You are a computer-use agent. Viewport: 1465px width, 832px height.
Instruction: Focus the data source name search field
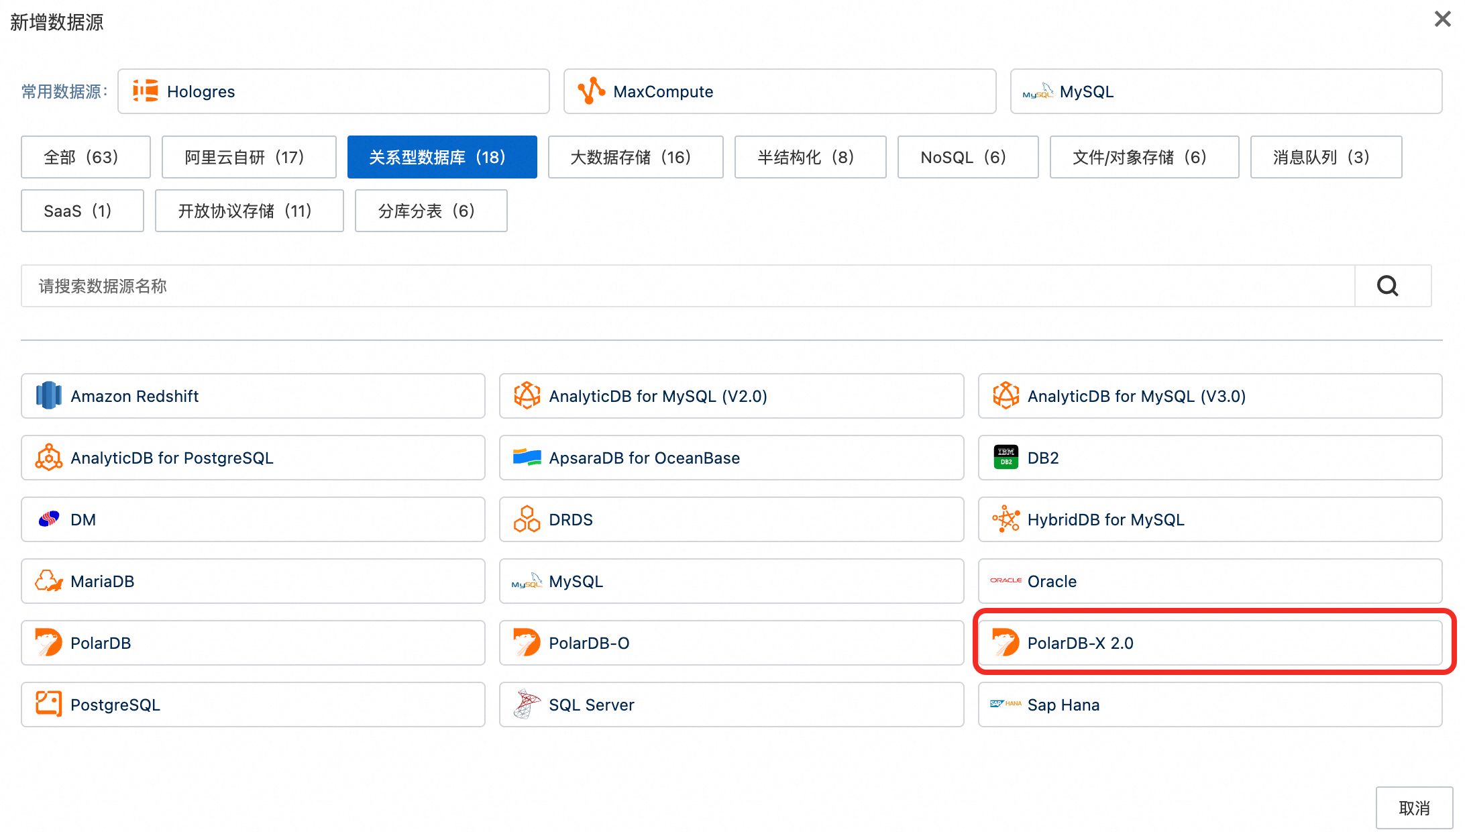click(687, 286)
